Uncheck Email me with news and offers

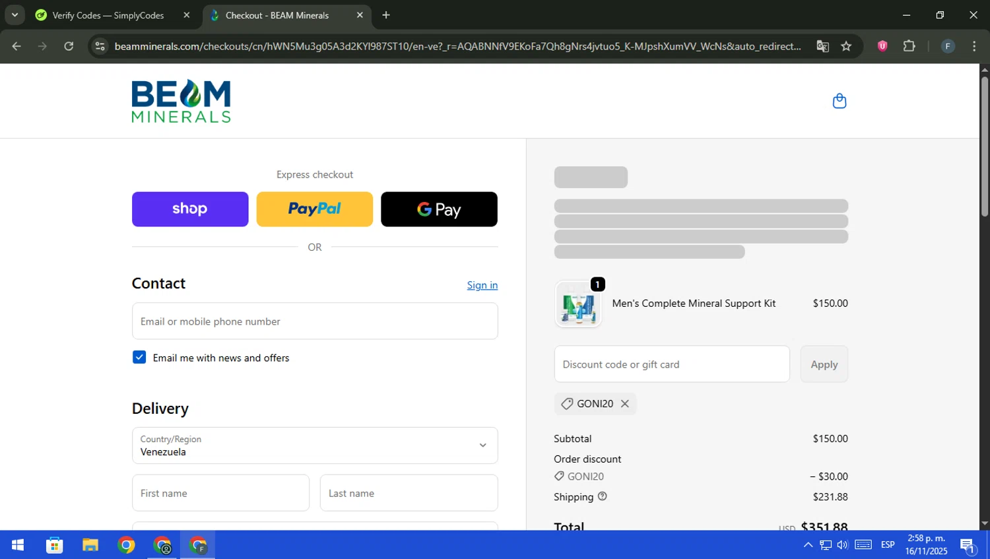click(139, 357)
